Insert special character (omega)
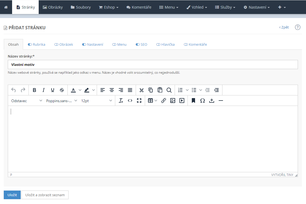 pyautogui.click(x=203, y=101)
